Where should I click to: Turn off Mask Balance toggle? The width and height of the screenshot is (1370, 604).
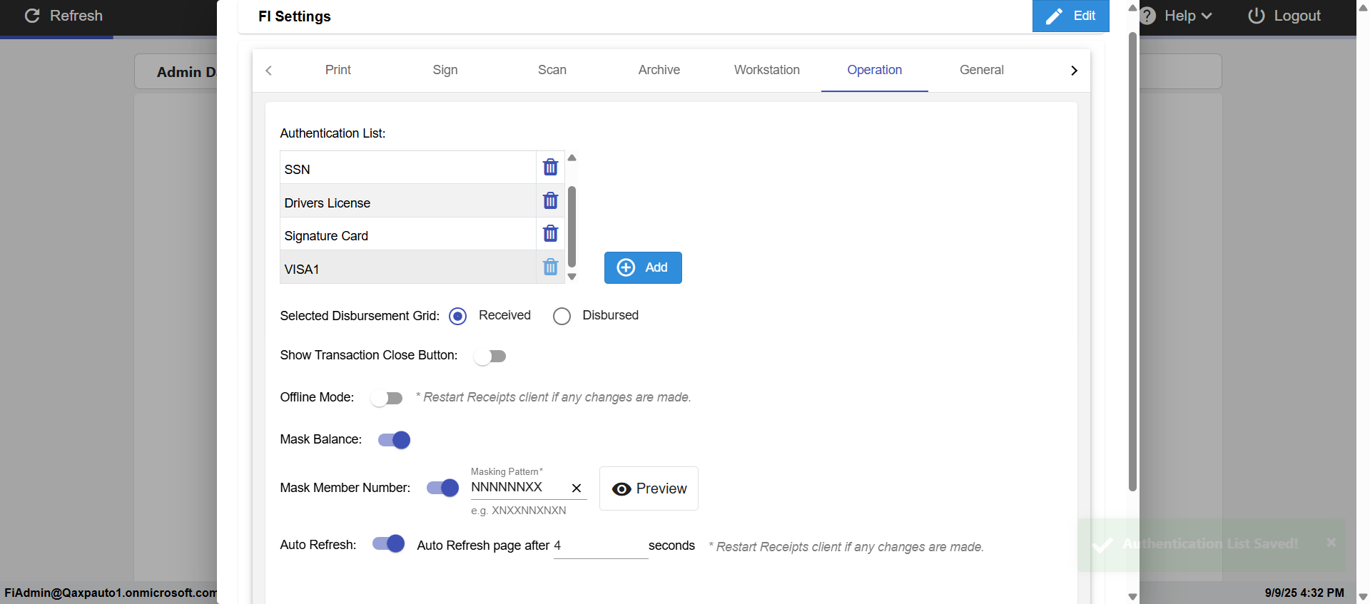tap(395, 440)
